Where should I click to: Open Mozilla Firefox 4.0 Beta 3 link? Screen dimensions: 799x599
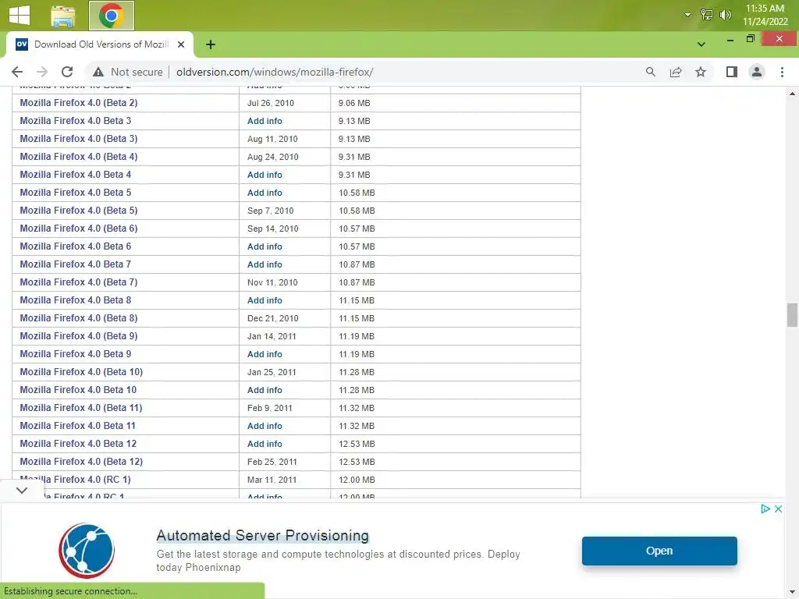76,121
